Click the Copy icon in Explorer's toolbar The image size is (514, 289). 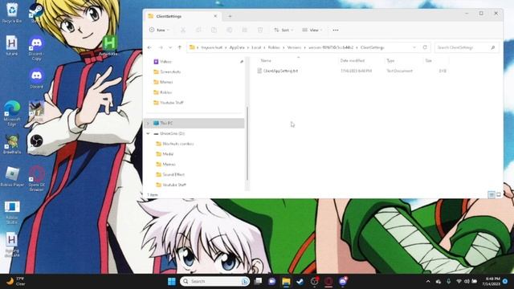tap(198, 31)
